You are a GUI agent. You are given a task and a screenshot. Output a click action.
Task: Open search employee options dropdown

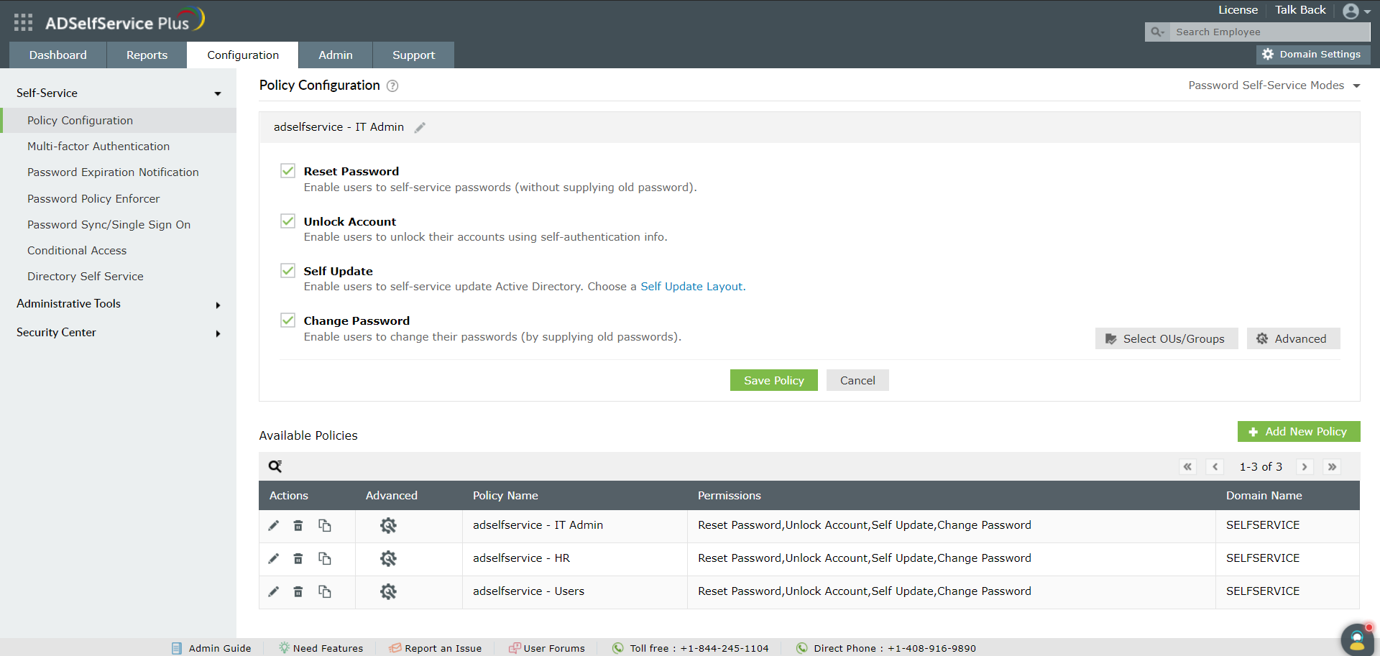point(1157,32)
